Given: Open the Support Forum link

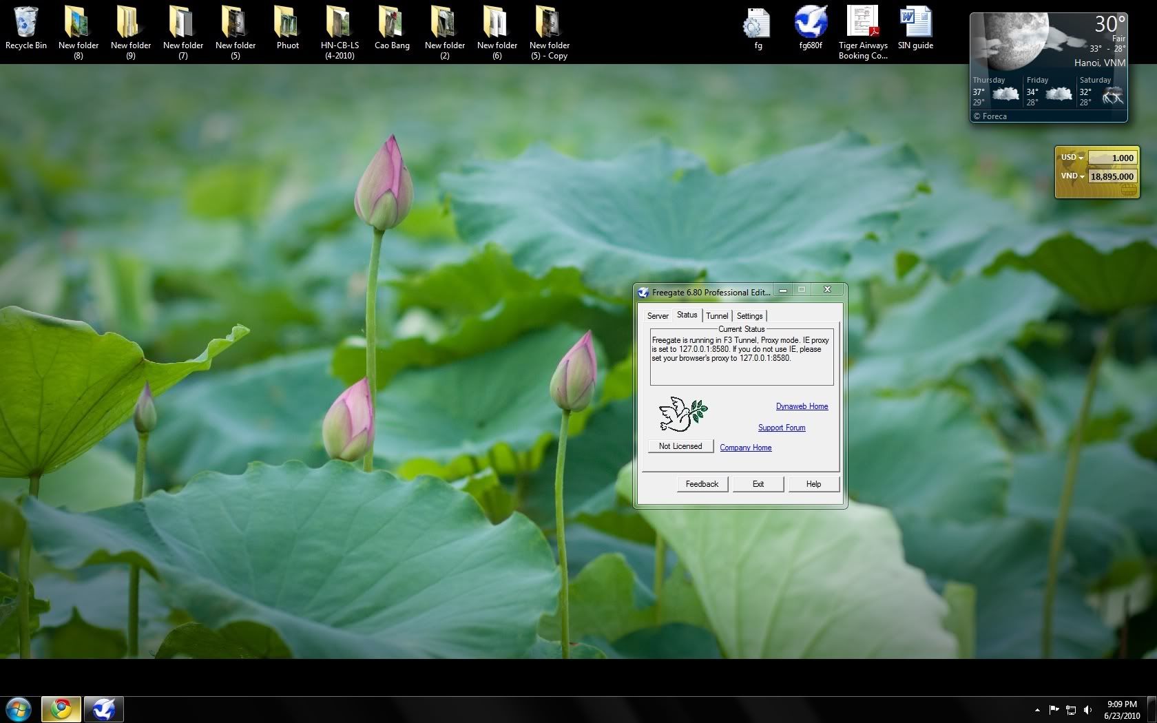Looking at the screenshot, I should click(782, 428).
